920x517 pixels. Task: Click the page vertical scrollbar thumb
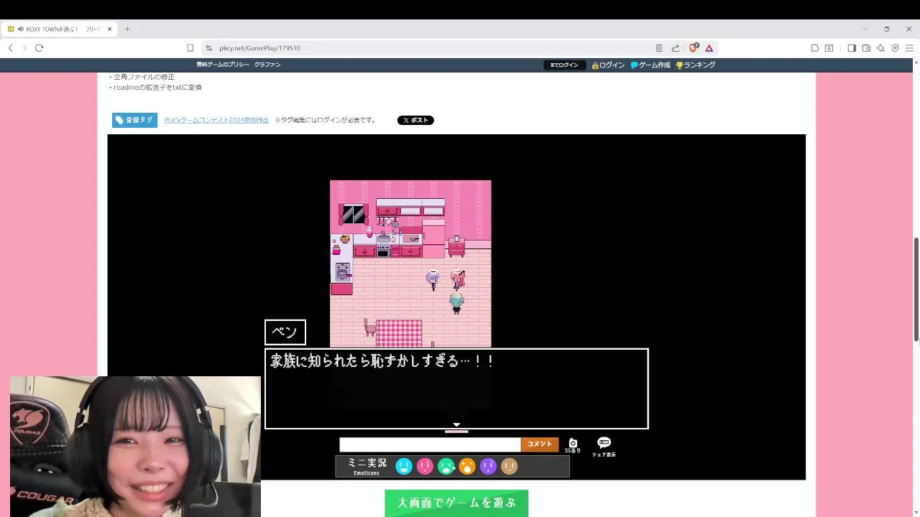click(916, 289)
